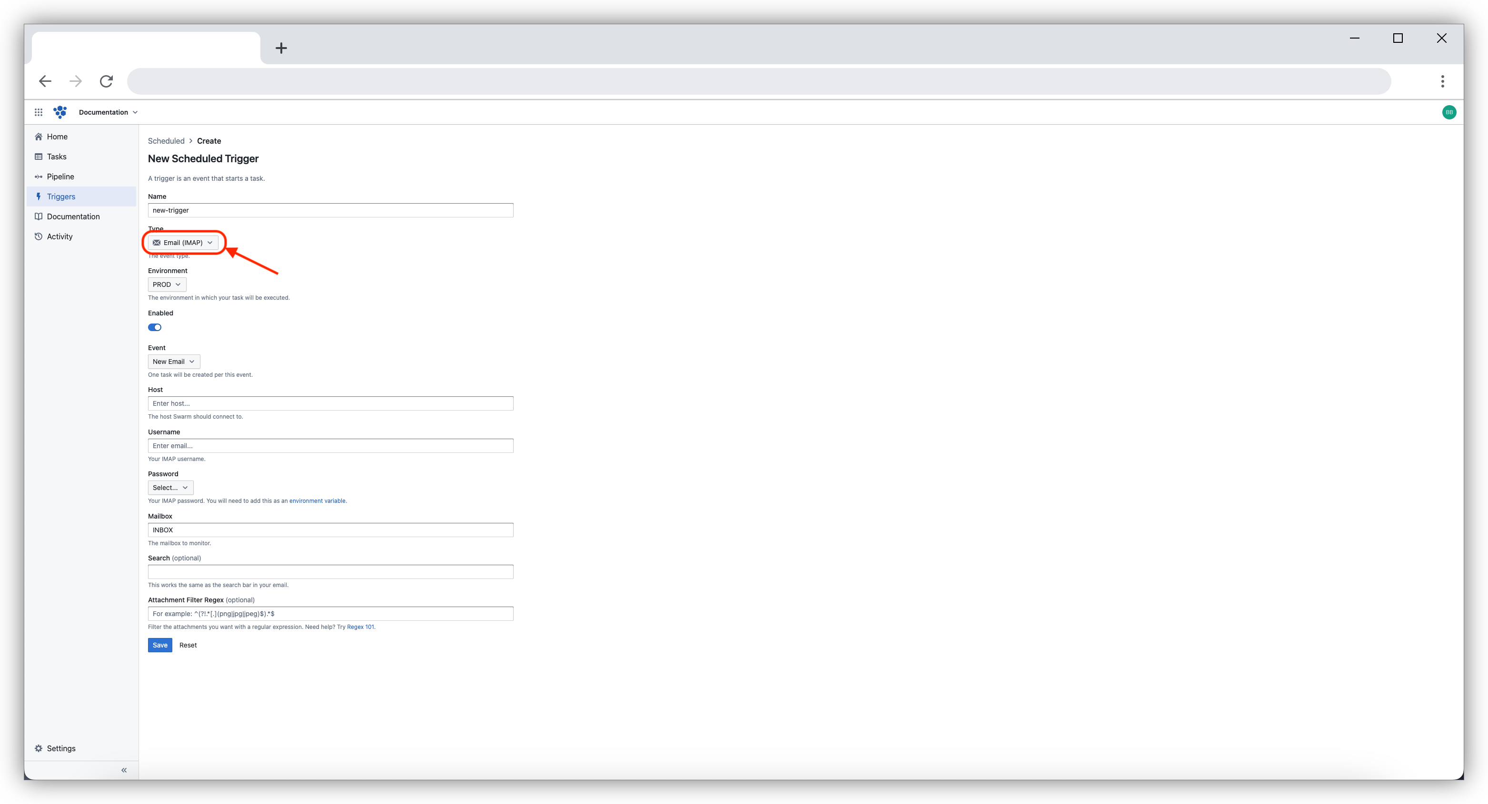
Task: Click the Reset button
Action: pos(187,645)
